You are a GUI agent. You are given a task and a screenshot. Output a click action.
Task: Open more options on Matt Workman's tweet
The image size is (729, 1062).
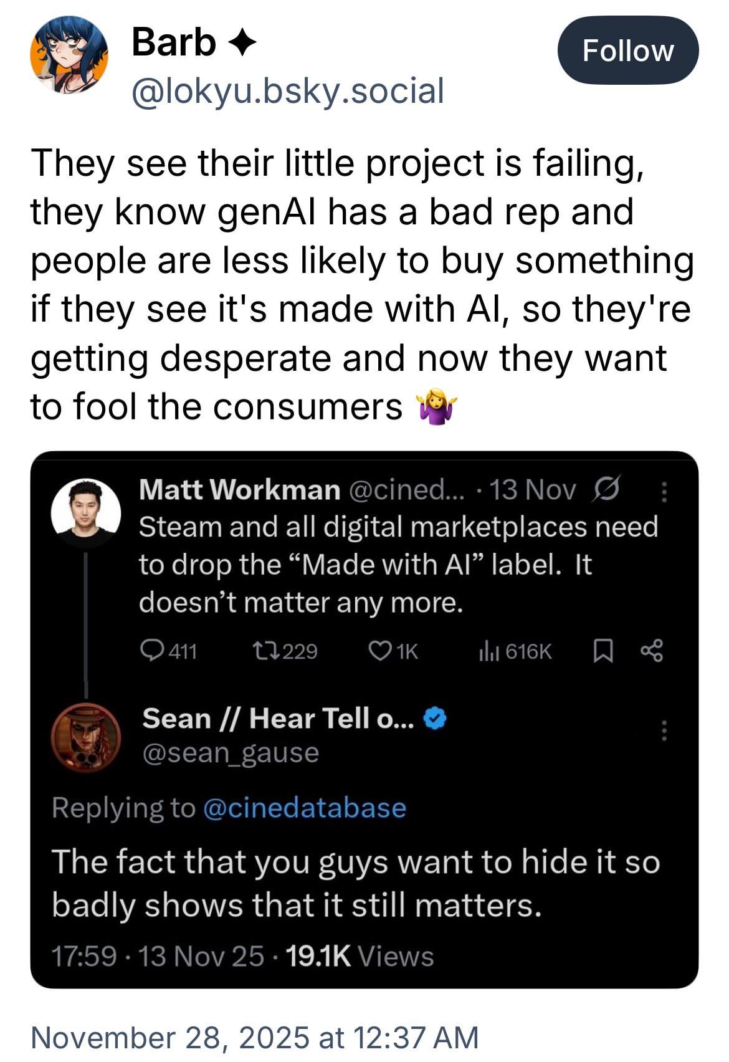click(x=664, y=491)
